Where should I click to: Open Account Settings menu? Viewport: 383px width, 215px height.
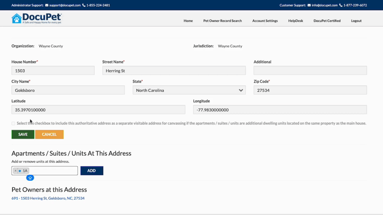(x=265, y=21)
